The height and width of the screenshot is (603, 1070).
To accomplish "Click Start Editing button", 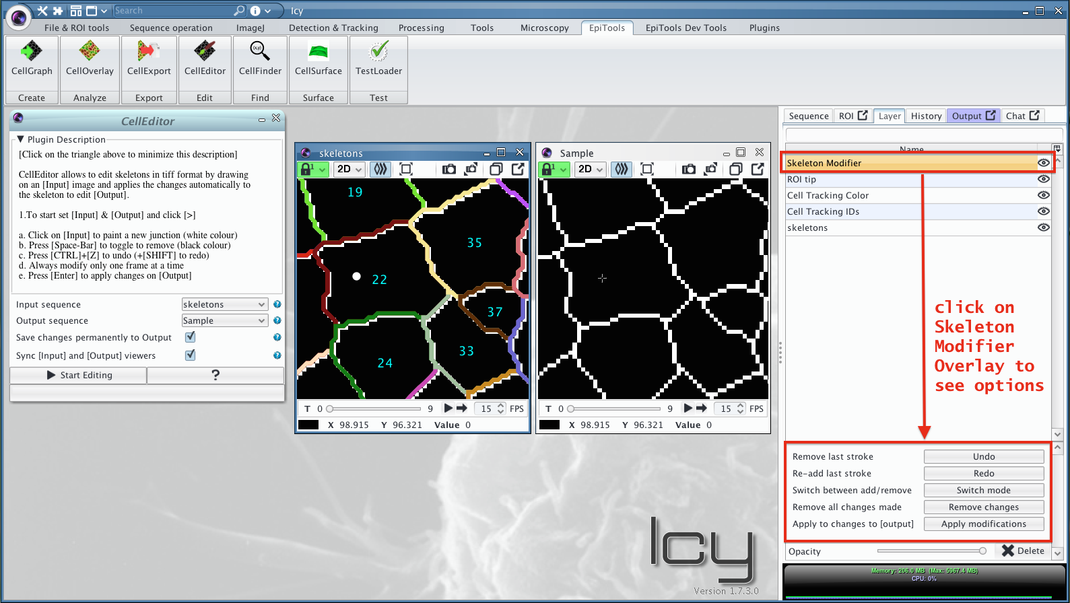I will (79, 375).
